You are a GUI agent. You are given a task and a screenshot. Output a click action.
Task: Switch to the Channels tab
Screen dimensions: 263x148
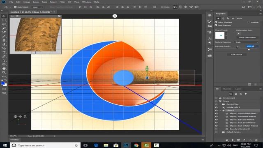[227, 89]
